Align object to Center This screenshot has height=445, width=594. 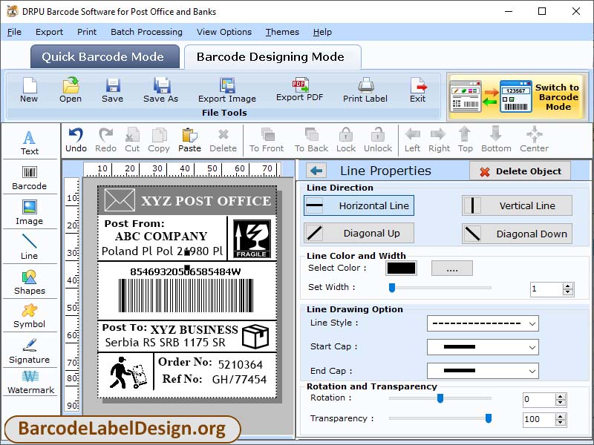(534, 140)
